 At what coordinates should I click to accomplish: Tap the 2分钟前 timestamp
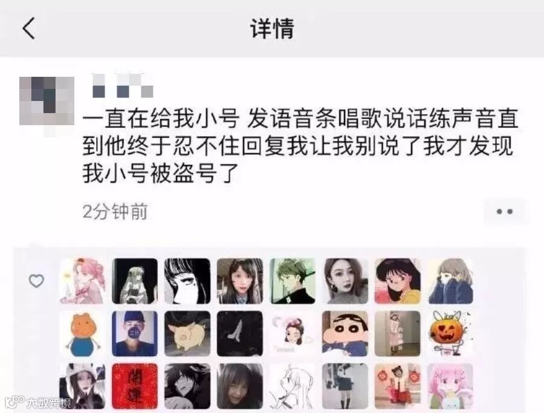tap(115, 212)
